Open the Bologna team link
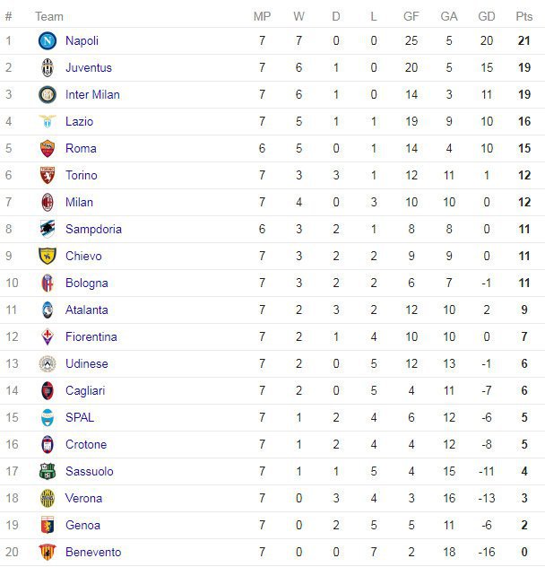Image resolution: width=545 pixels, height=567 pixels. point(86,283)
